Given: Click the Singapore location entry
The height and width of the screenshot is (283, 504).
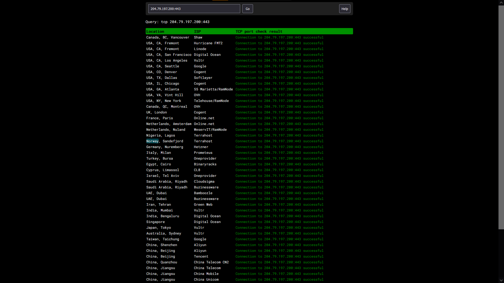Looking at the screenshot, I should click(155, 222).
